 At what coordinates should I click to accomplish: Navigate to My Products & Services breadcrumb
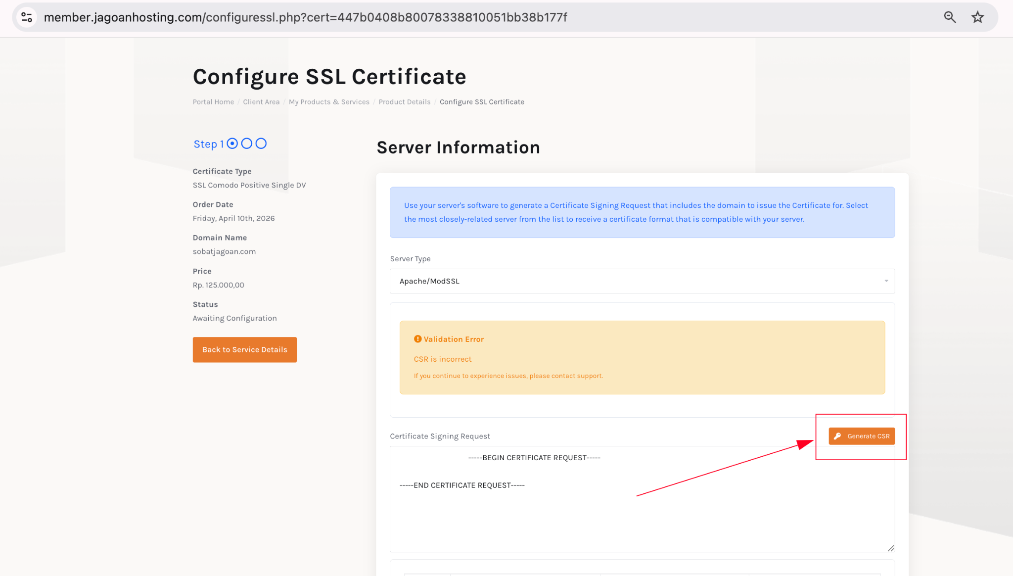coord(329,102)
